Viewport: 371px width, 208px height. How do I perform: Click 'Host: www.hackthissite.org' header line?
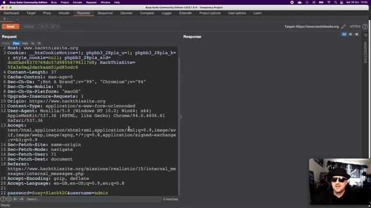tap(42, 48)
